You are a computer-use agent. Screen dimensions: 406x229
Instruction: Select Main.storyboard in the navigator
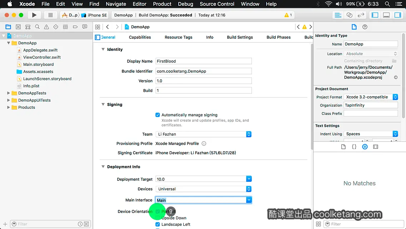click(38, 64)
